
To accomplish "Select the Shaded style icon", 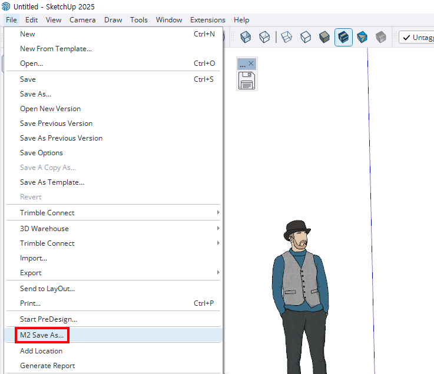I will (x=324, y=37).
